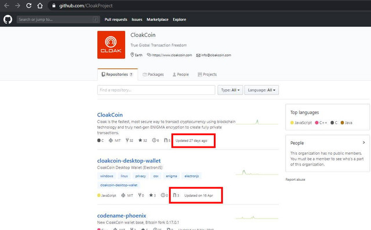Filter by C in Top languages
This screenshot has height=230, width=371.
(x=334, y=123)
